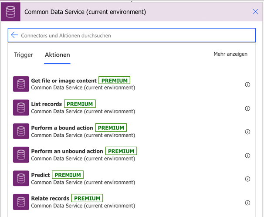Select the Aktionen tab
Screen dimensions: 264x217
click(57, 55)
